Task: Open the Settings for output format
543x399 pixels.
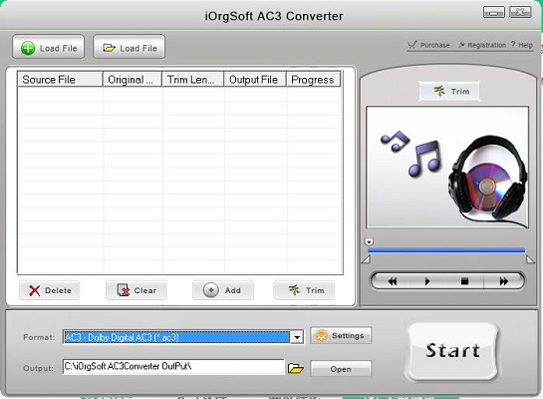Action: (341, 335)
